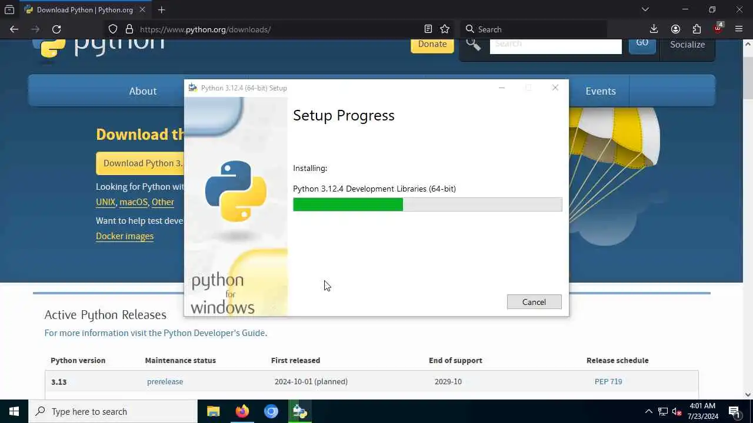The image size is (753, 423).
Task: Toggle reader view icon in the address bar
Action: point(428,29)
